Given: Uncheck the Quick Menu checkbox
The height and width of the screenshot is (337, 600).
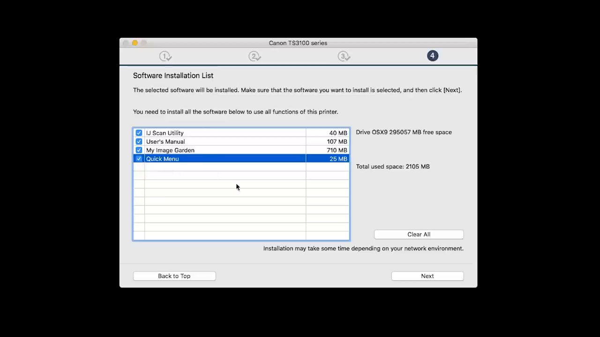Looking at the screenshot, I should point(139,159).
